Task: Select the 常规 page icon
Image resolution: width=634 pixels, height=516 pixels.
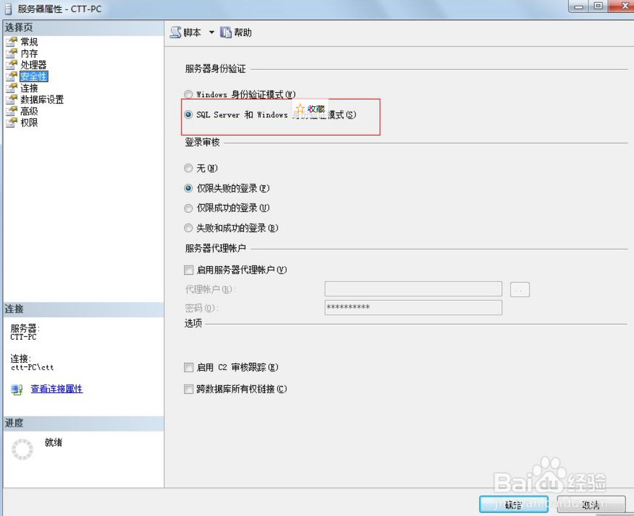Action: [x=12, y=42]
